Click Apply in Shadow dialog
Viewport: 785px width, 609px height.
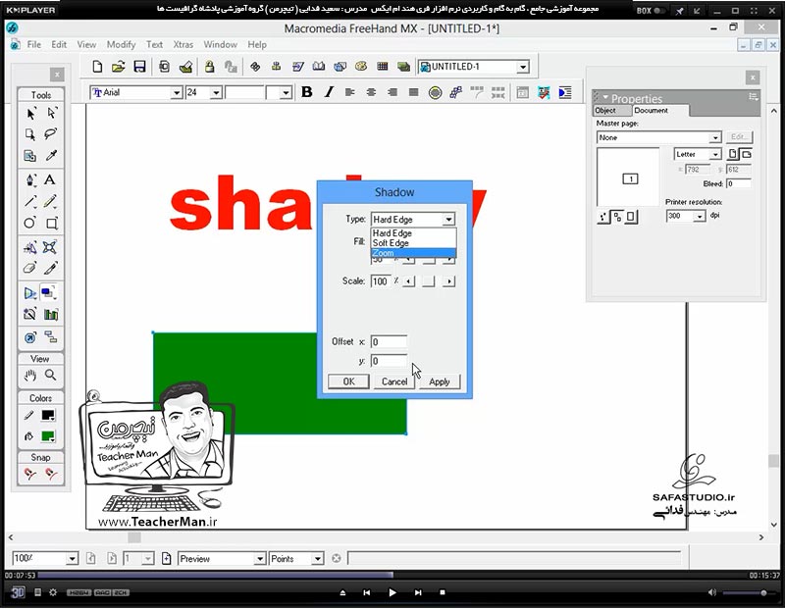click(x=439, y=381)
